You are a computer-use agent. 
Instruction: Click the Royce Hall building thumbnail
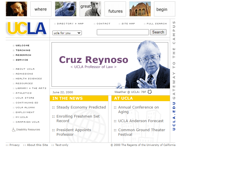[140, 9]
